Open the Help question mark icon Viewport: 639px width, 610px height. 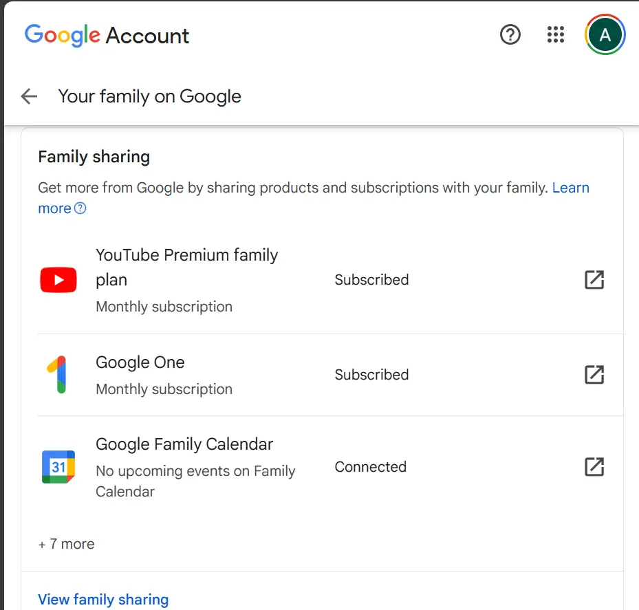click(x=510, y=34)
